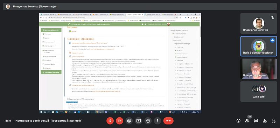The height and width of the screenshot is (128, 280).
Task: Leave the call with red hang-up button
Action: [x=168, y=121]
